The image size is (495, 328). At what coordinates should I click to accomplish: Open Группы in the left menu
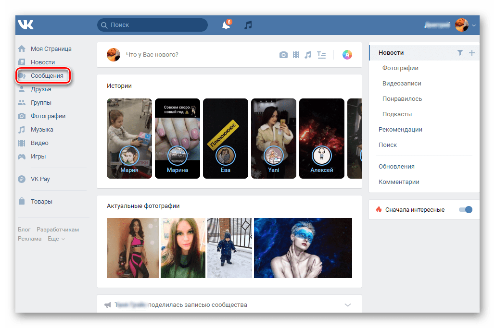point(41,103)
